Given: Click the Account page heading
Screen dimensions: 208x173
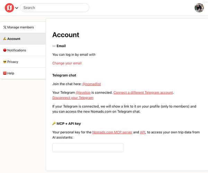Looking at the screenshot, I should pos(66,35).
